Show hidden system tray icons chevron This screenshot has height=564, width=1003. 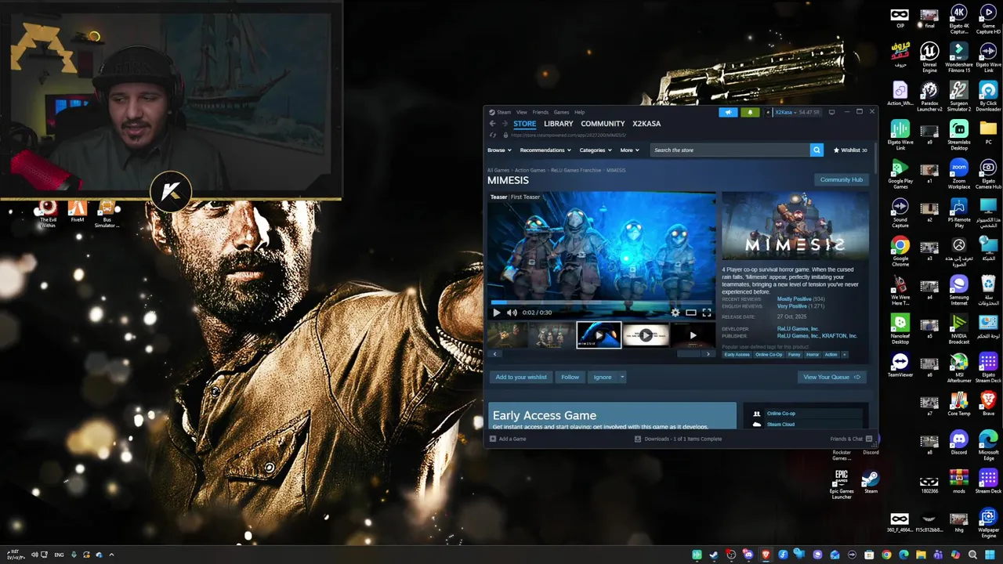[111, 555]
